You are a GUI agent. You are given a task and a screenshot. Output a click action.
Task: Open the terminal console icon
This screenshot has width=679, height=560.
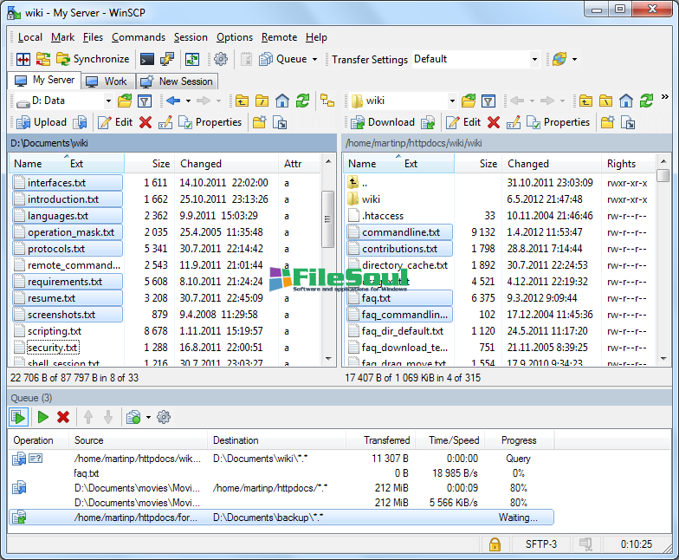[x=147, y=59]
